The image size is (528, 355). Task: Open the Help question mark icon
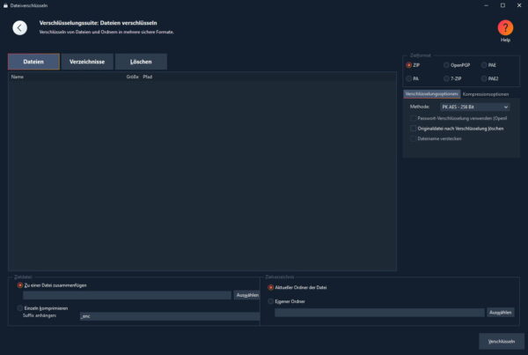[x=505, y=27]
